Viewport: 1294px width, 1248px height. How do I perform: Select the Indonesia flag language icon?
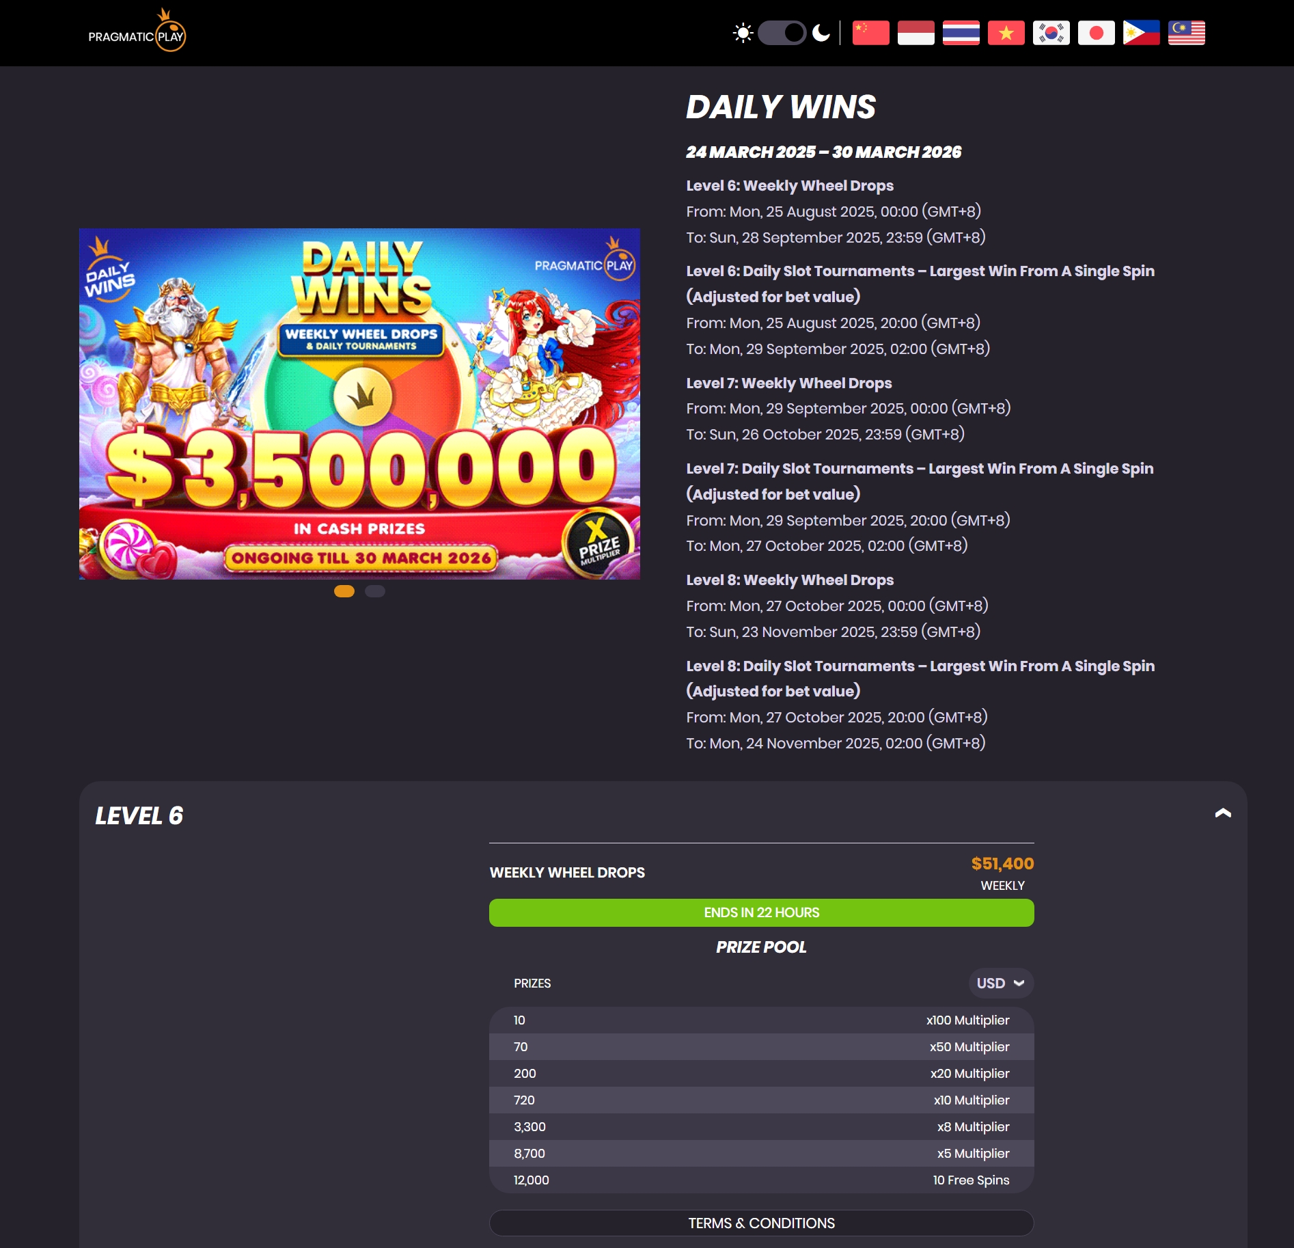coord(916,33)
